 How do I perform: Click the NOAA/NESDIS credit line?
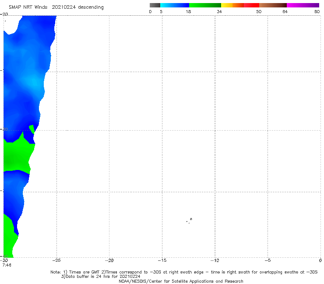[181, 281]
